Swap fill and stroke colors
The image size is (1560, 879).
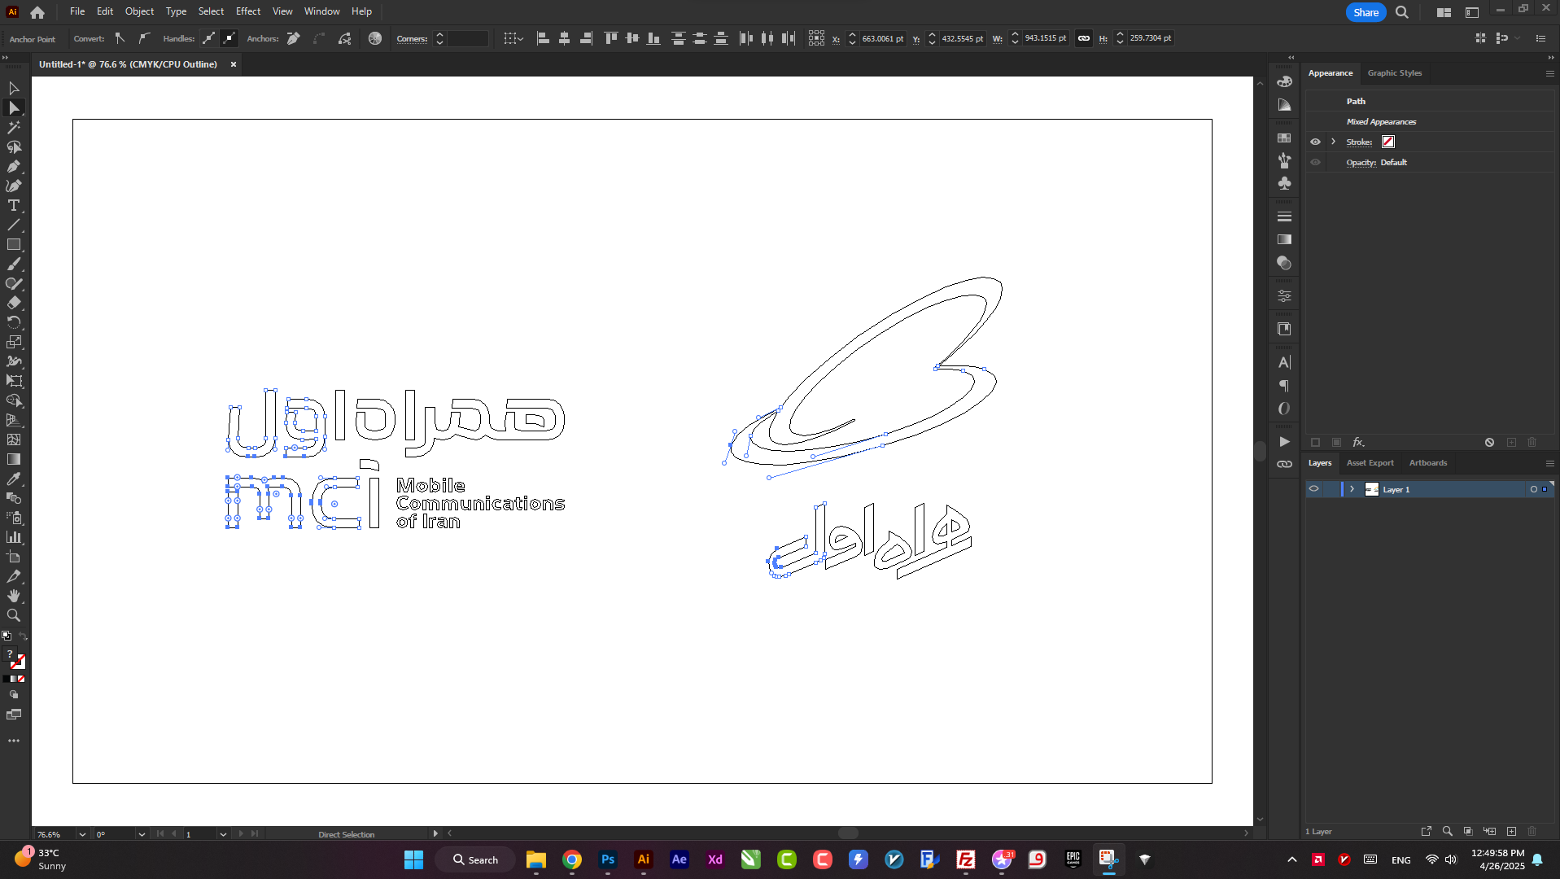24,636
